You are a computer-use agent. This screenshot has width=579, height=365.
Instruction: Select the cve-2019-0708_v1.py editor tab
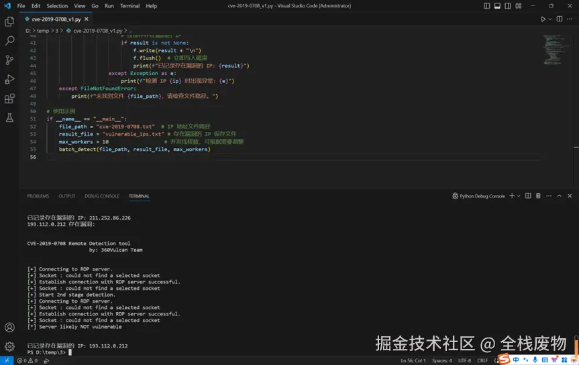(56, 19)
